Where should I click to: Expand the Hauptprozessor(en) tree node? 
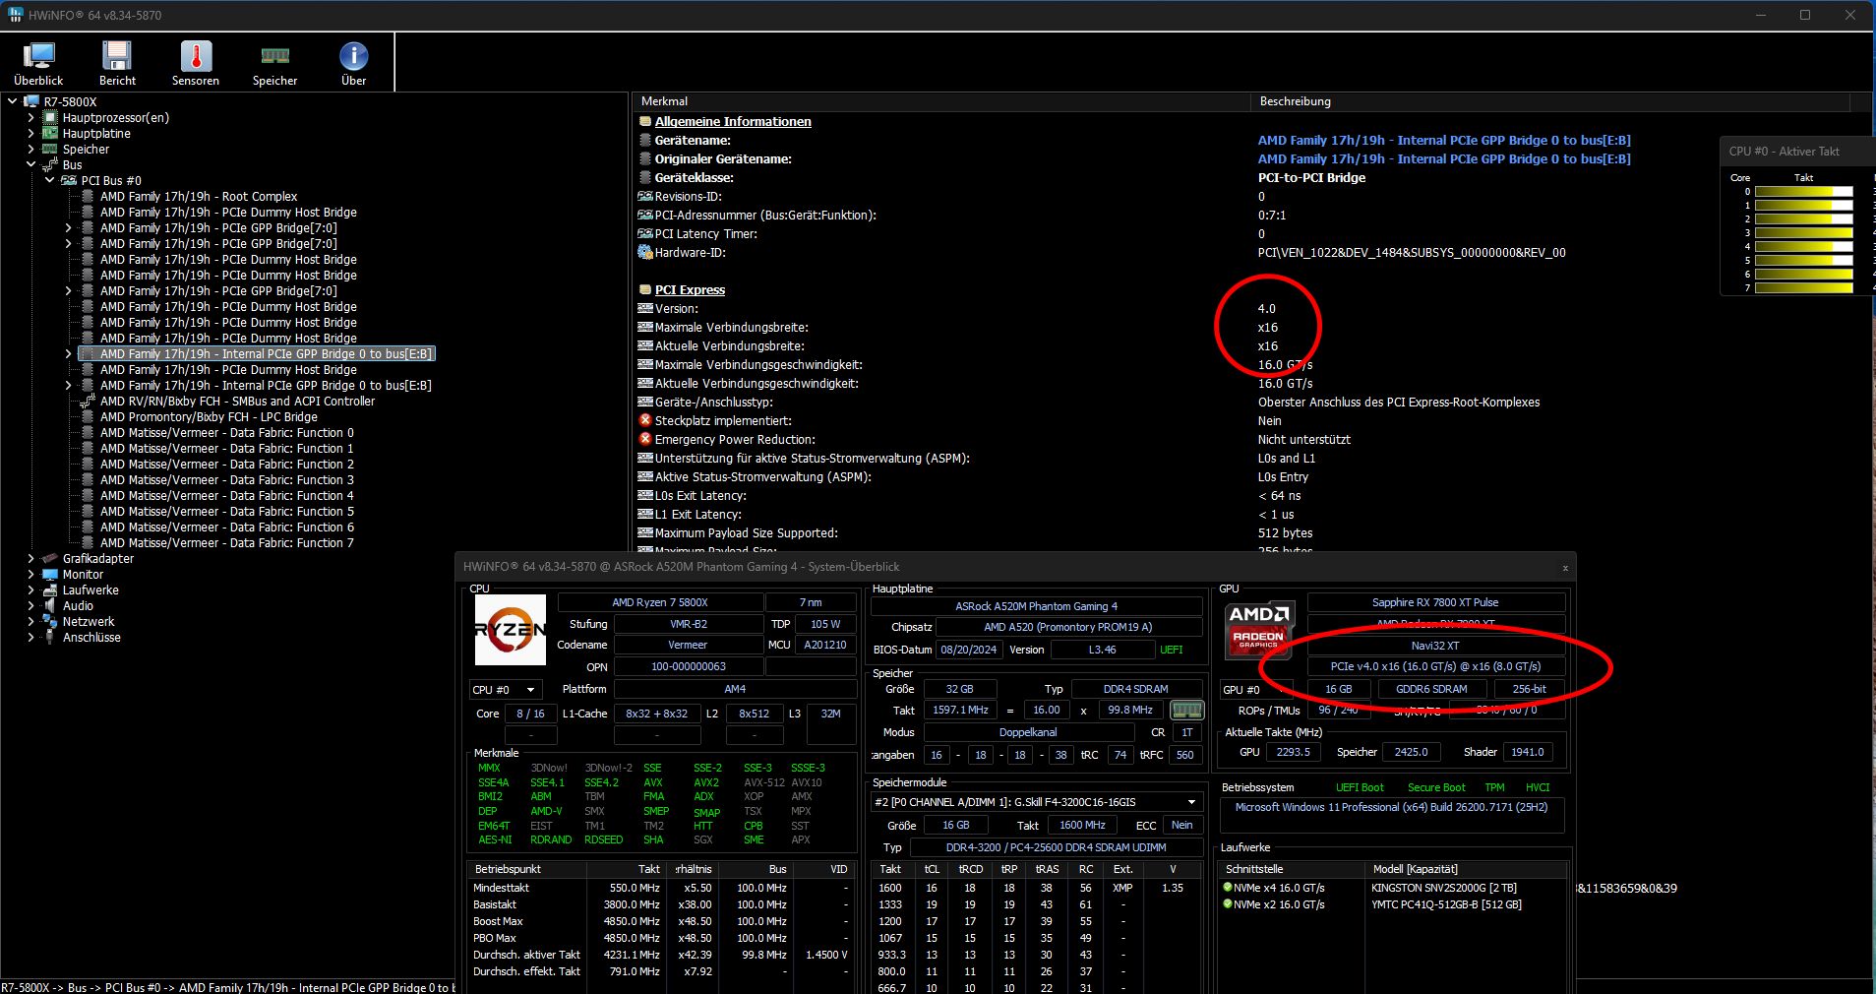coord(30,117)
